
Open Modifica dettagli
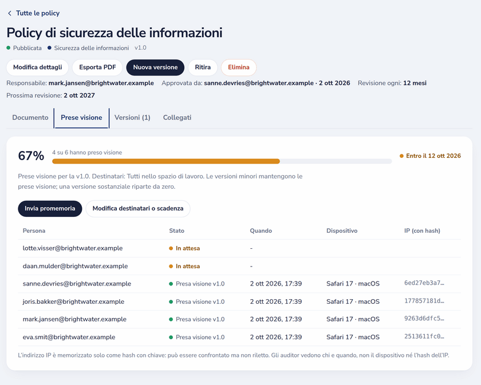click(x=37, y=68)
